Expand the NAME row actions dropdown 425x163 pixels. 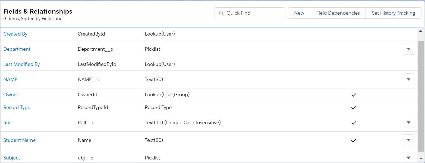[408, 79]
